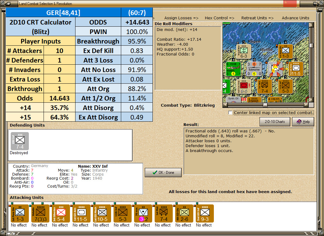Screen dimensions: 324x236
Task: Click the 1st GD Arm 11-5 counter on map
Action: click(296, 69)
